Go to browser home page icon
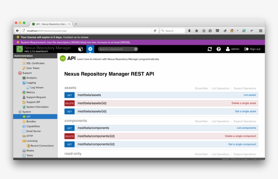This screenshot has height=179, width=278. tap(197, 31)
